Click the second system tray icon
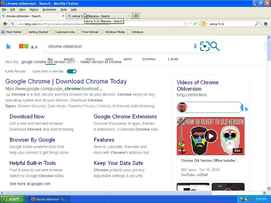Viewport: 271px width, 203px height. (246, 199)
